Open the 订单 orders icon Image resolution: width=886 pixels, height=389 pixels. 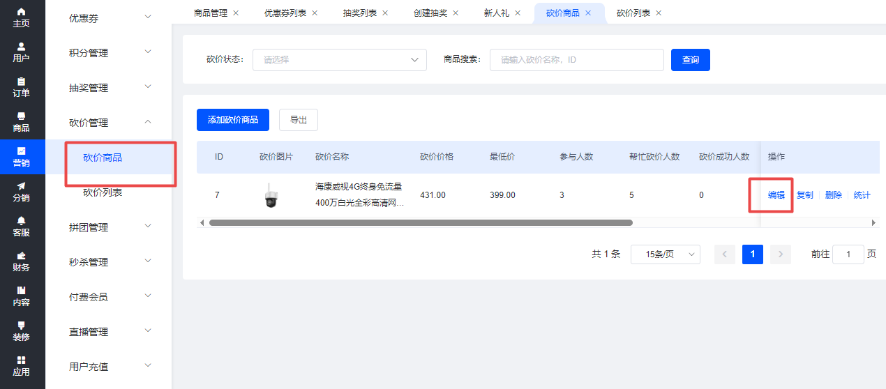[x=22, y=86]
